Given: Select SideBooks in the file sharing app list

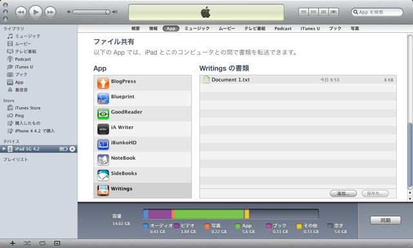Looking at the screenshot, I should click(x=143, y=175).
